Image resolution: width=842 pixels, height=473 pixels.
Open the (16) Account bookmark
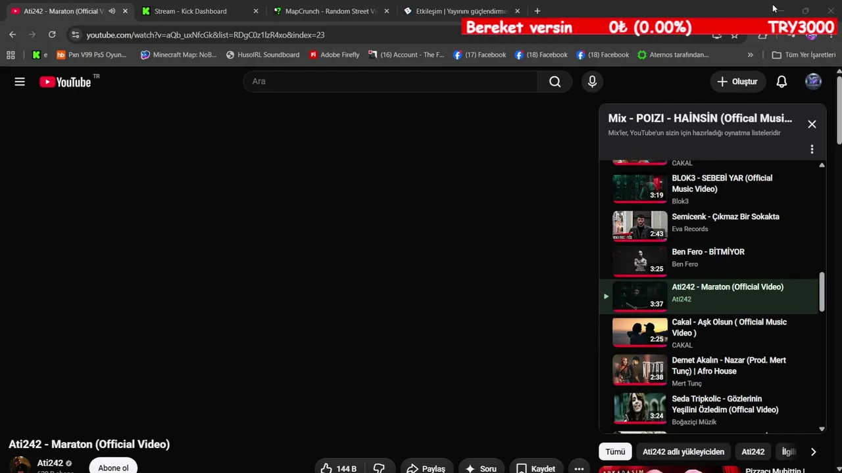pyautogui.click(x=407, y=55)
